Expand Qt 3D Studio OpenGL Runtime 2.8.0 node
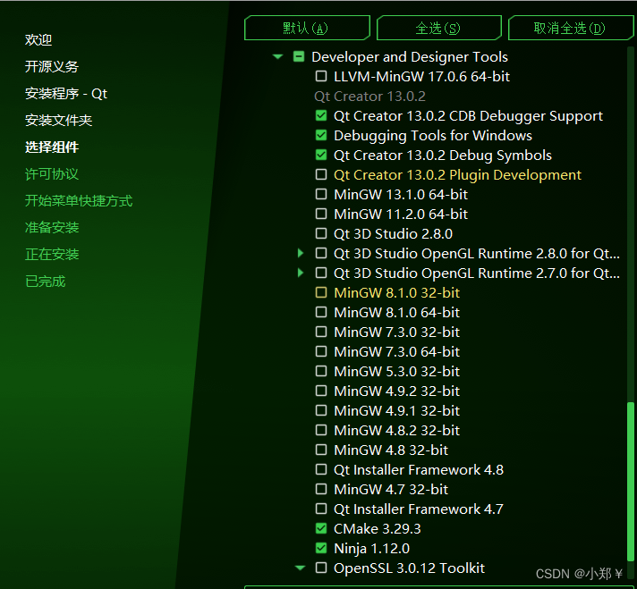 click(x=301, y=253)
